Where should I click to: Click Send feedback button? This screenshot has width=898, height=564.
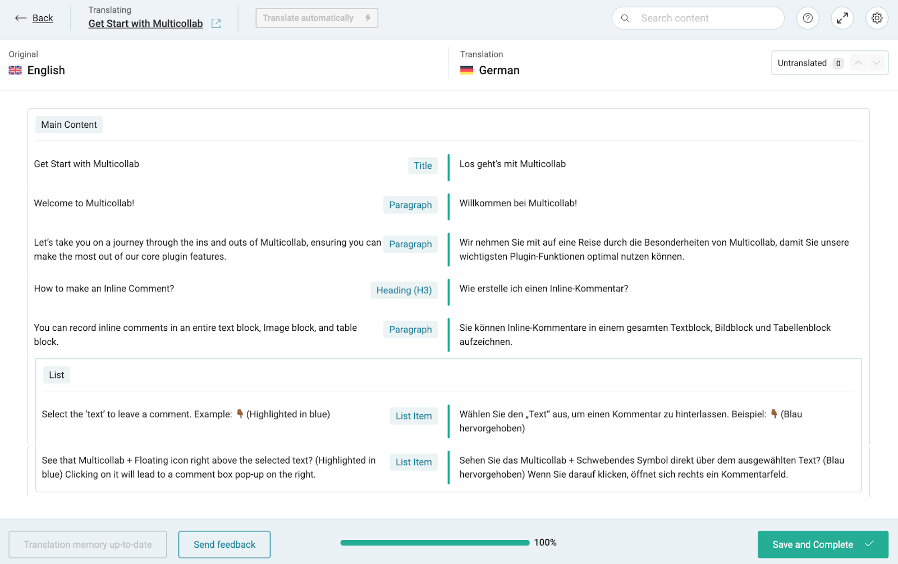click(x=224, y=544)
